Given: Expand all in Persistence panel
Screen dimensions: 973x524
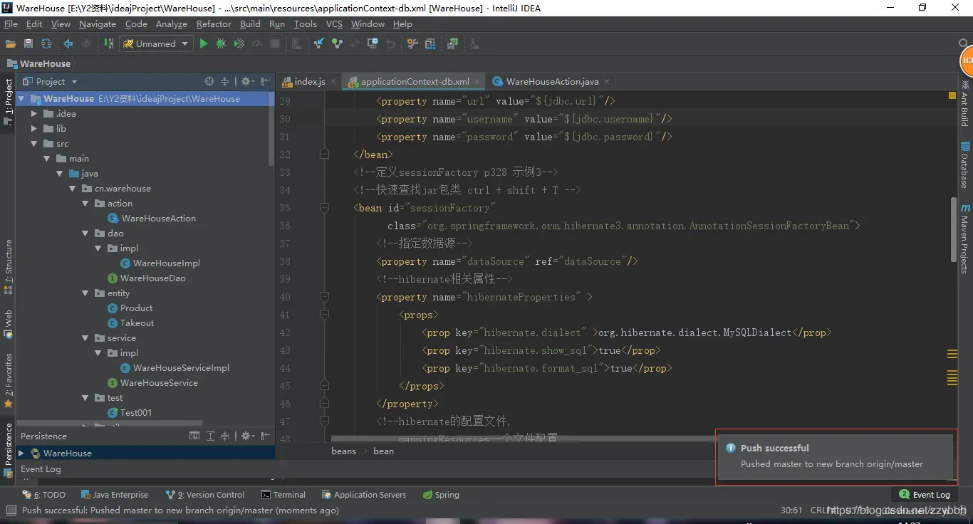Looking at the screenshot, I should [210, 436].
